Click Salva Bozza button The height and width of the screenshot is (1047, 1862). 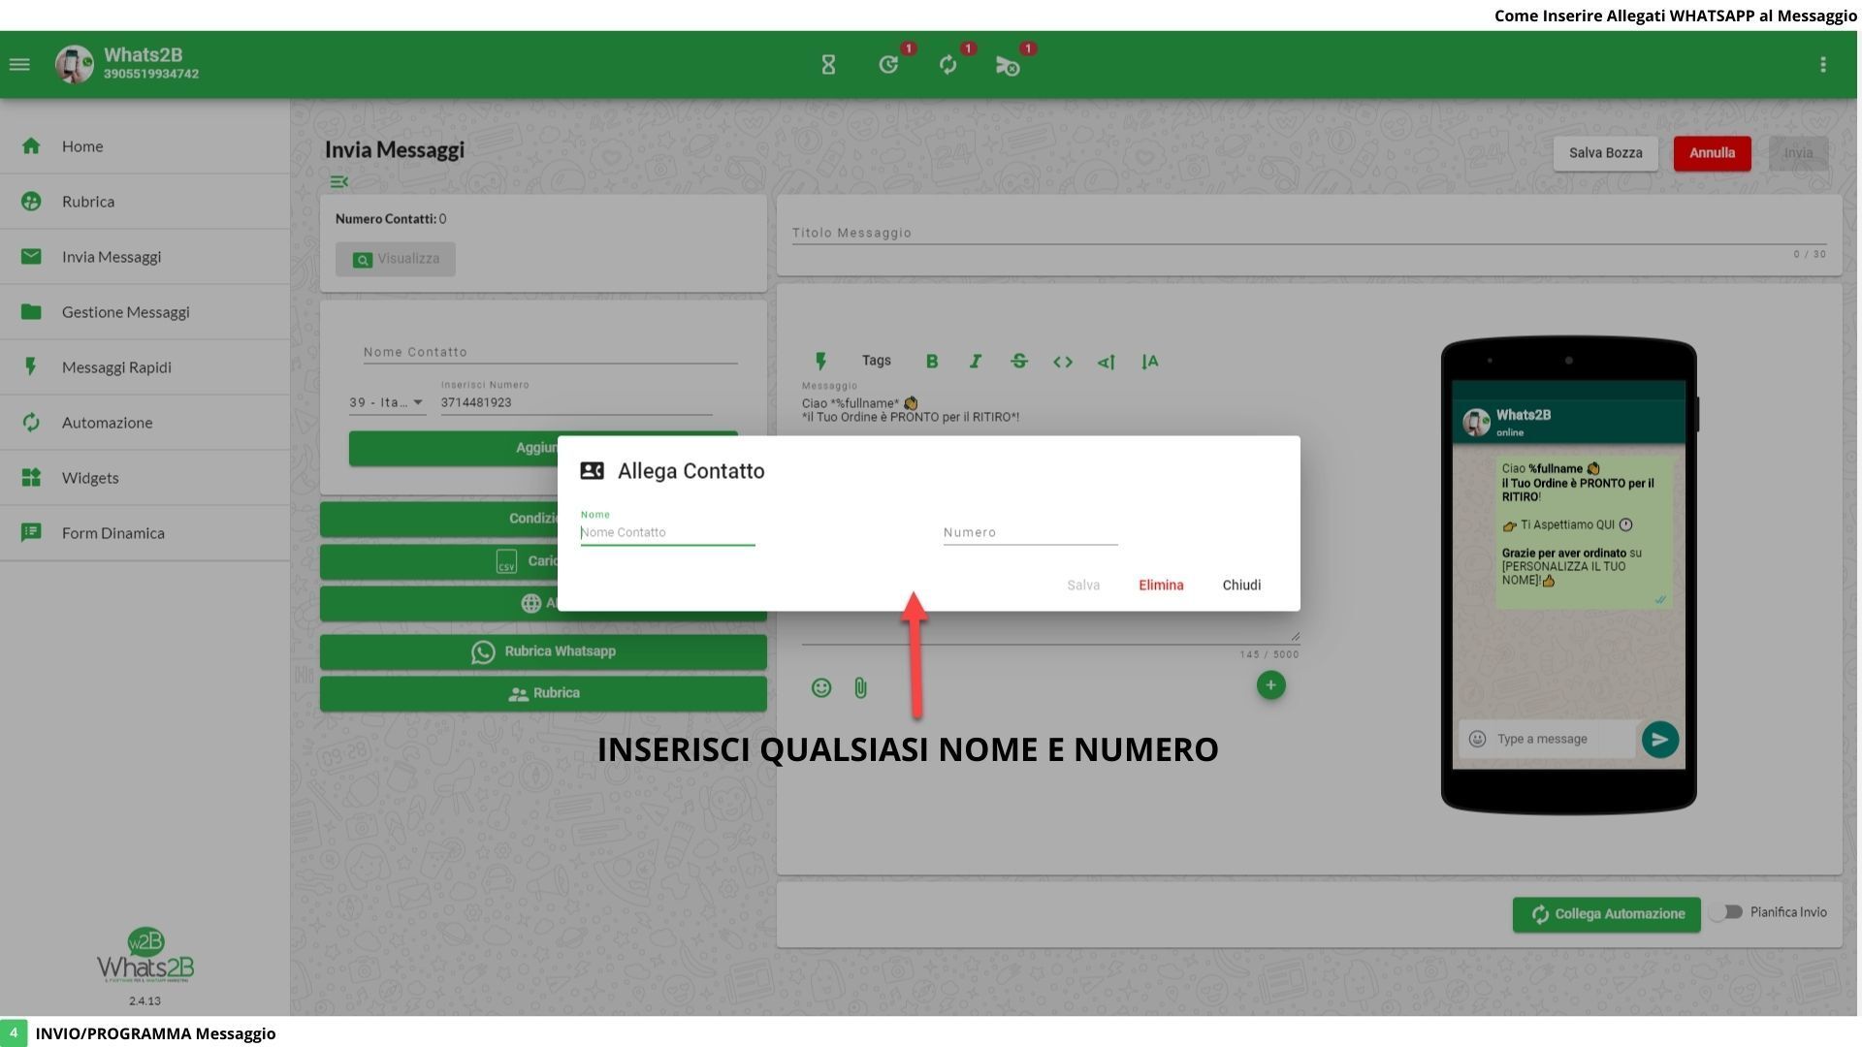1605,153
